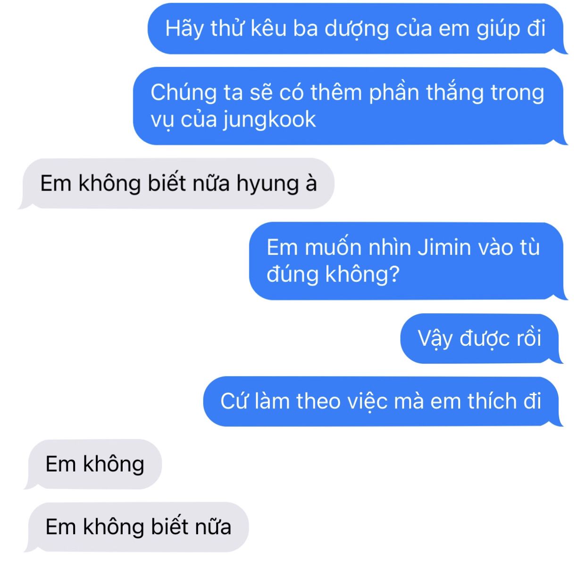Tap the gray message 'Em không biết nữa hyung à'
Screen dimensions: 586x562
177,183
